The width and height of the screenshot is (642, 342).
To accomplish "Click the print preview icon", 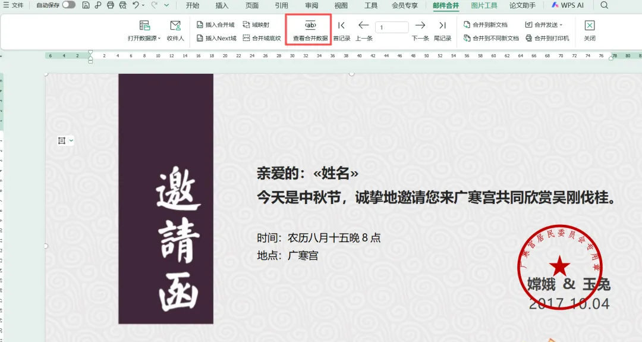I will 123,5.
